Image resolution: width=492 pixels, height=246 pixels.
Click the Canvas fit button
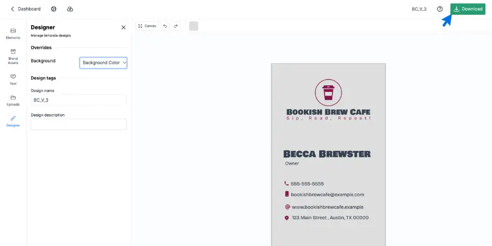click(147, 26)
